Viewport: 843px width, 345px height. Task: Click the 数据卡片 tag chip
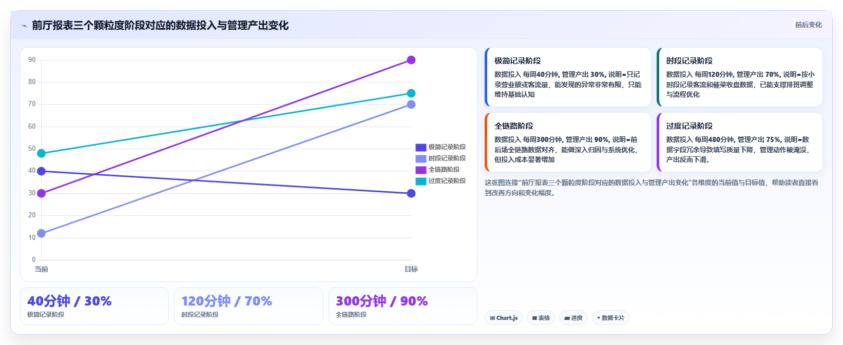tap(610, 318)
